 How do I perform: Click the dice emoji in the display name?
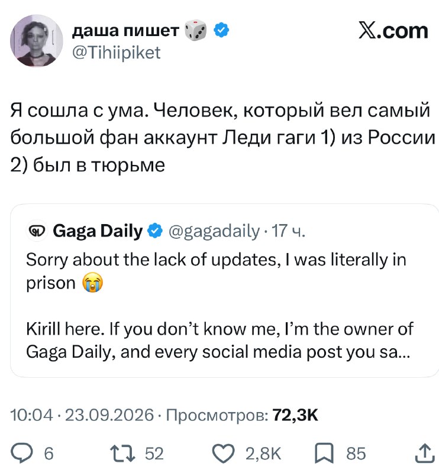195,30
